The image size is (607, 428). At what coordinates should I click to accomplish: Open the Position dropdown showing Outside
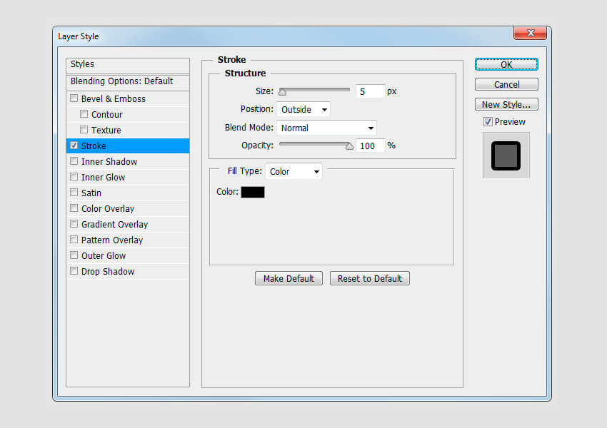[x=303, y=109]
